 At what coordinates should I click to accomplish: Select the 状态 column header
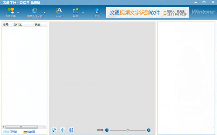tap(38, 25)
